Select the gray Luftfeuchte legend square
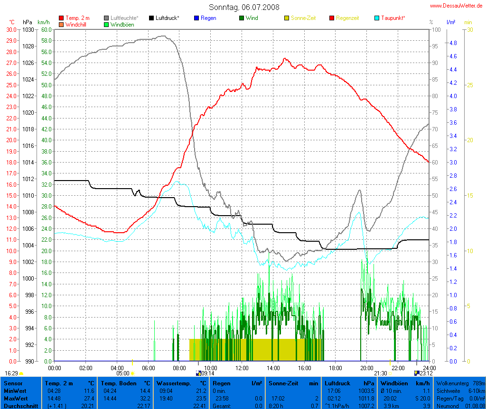The width and height of the screenshot is (486, 409). [106, 18]
